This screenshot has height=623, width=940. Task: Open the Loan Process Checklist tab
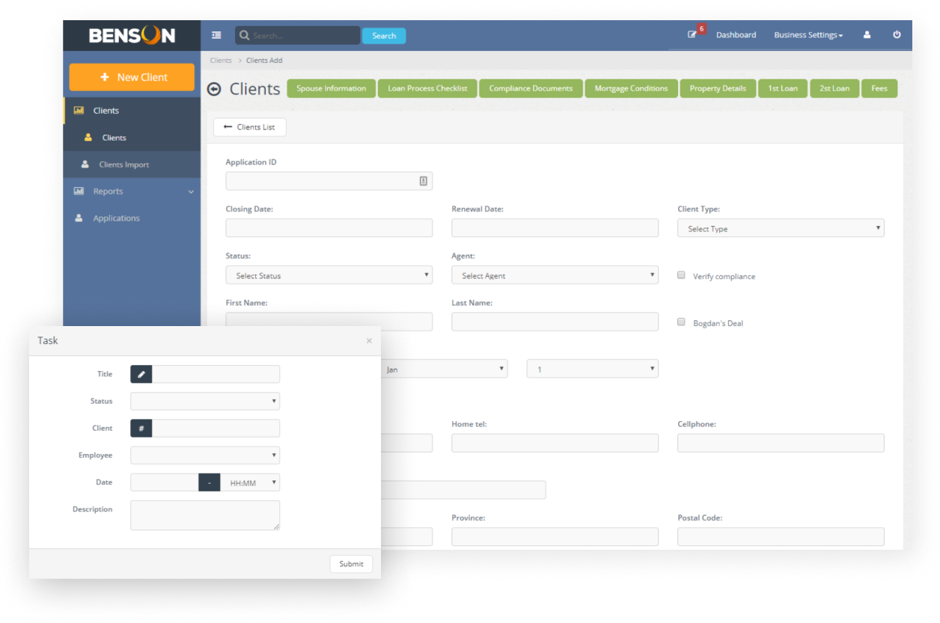tap(427, 88)
